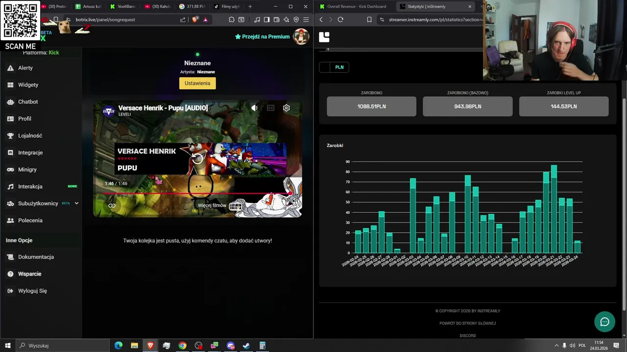Click the Zarobiono (Bazowo) 943.98PLN box
Viewport: 627px width, 352px height.
[x=467, y=106]
